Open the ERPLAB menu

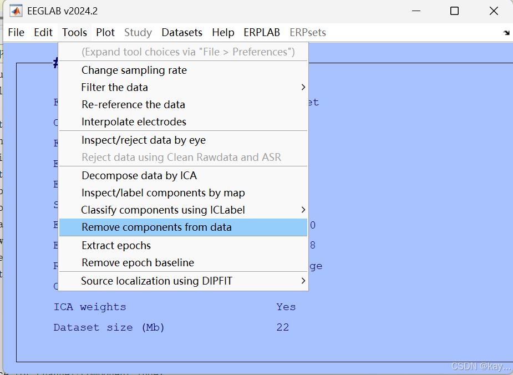[x=261, y=32]
